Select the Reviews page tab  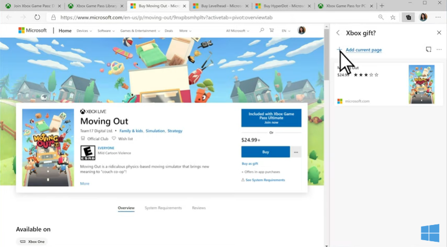click(x=199, y=208)
